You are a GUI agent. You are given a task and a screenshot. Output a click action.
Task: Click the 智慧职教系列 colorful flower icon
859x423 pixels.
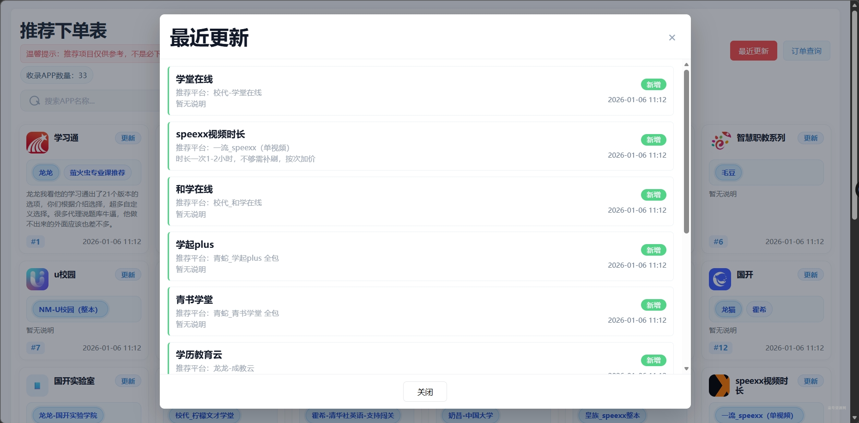tap(720, 140)
